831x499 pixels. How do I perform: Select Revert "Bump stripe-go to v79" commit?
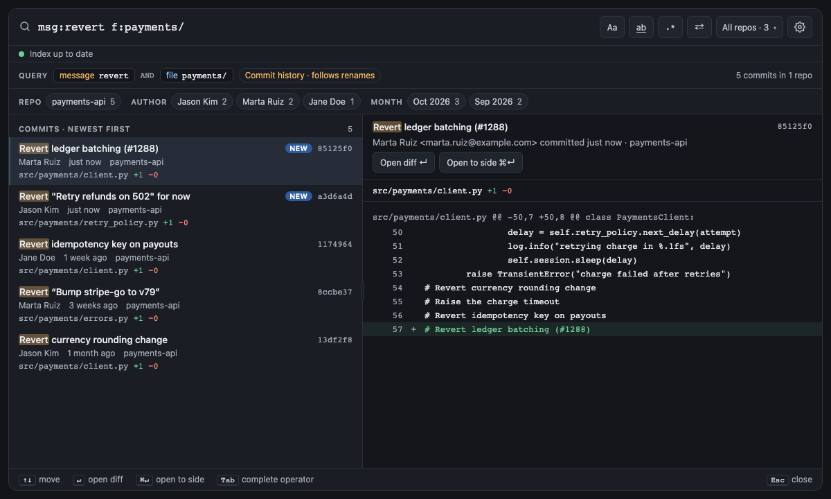pyautogui.click(x=186, y=304)
